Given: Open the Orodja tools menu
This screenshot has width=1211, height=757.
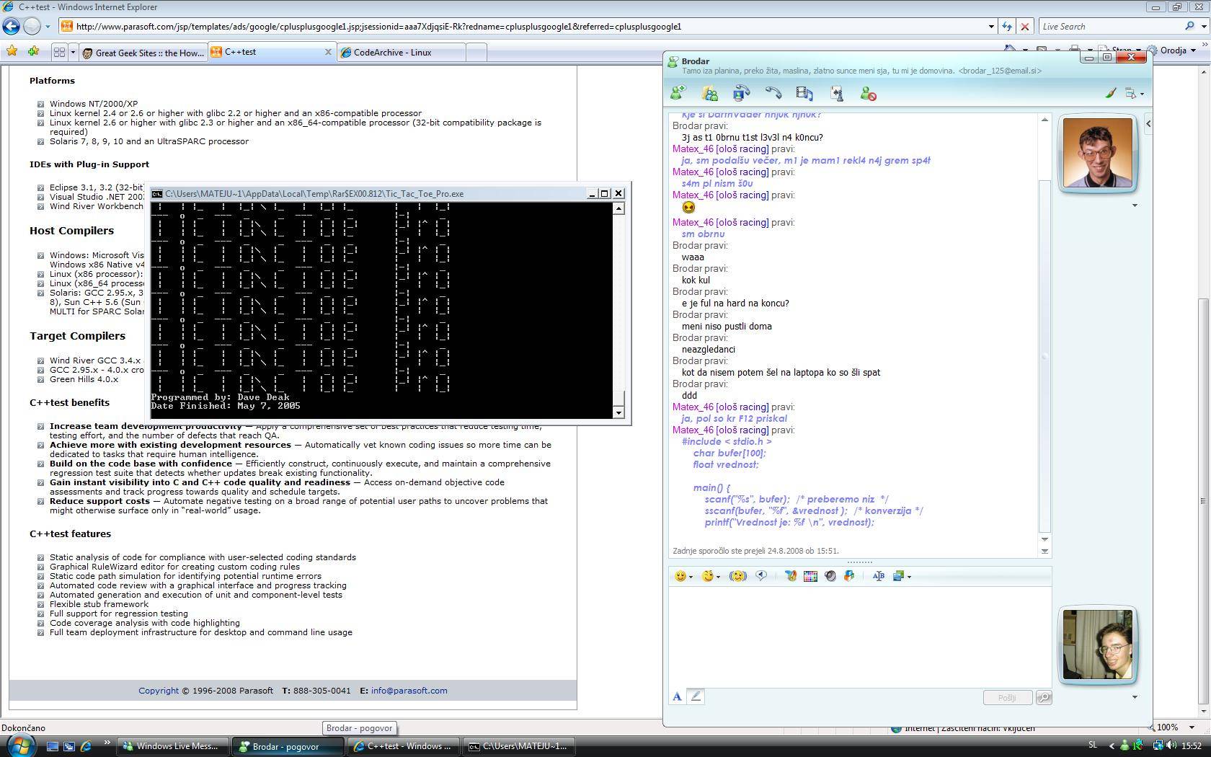Looking at the screenshot, I should coord(1172,50).
